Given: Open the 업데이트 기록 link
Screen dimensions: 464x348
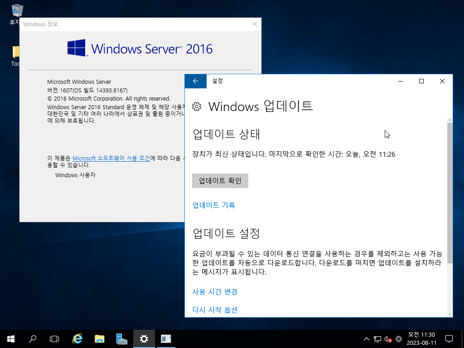Looking at the screenshot, I should point(214,205).
